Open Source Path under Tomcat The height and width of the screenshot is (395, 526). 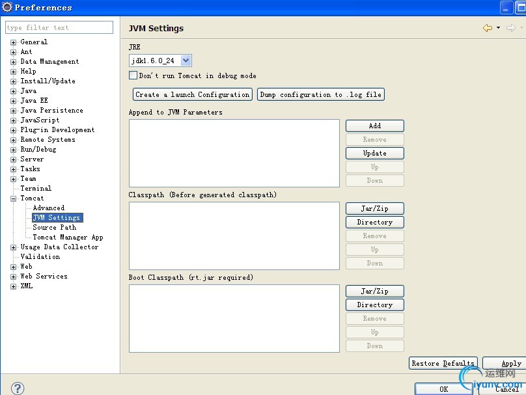click(x=54, y=227)
